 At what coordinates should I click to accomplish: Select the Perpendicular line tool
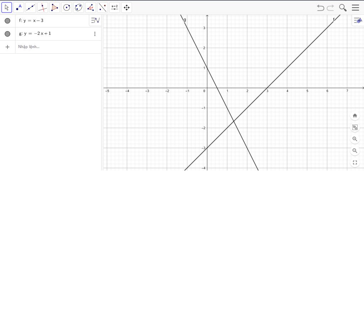[x=43, y=8]
